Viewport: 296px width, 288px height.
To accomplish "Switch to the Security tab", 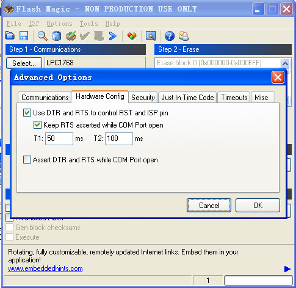I will coord(143,98).
